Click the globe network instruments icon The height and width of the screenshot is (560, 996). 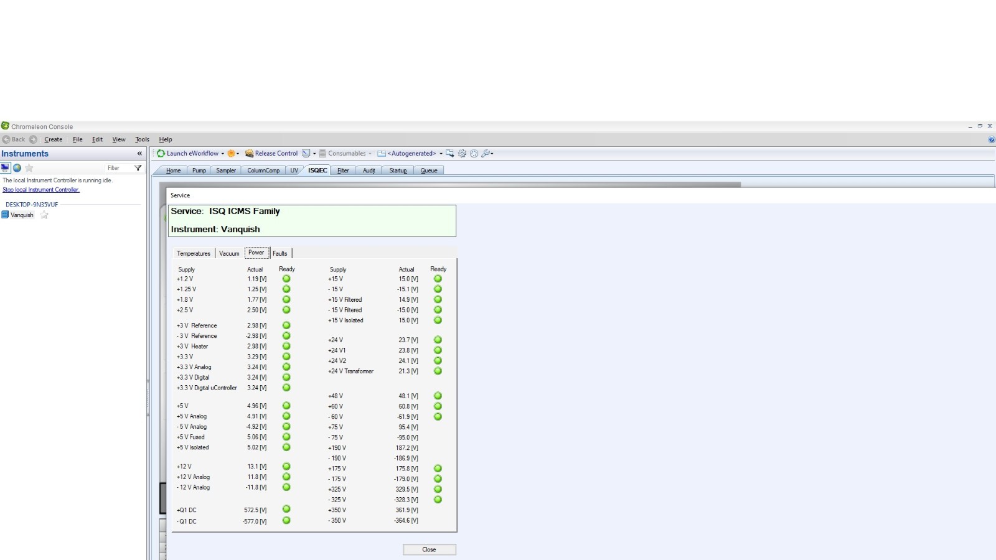(x=17, y=168)
